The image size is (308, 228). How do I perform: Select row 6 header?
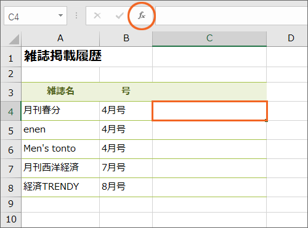(10, 149)
